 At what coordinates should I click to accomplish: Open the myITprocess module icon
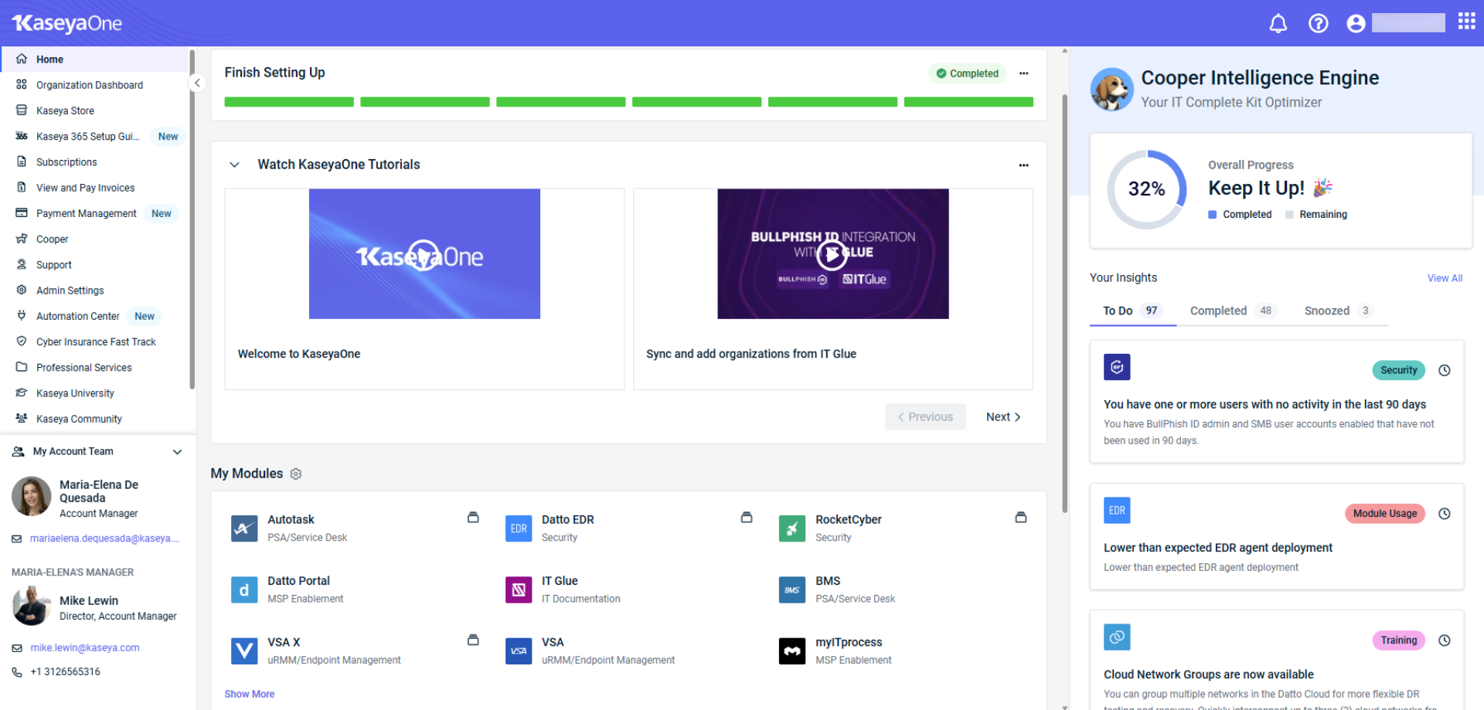point(792,651)
